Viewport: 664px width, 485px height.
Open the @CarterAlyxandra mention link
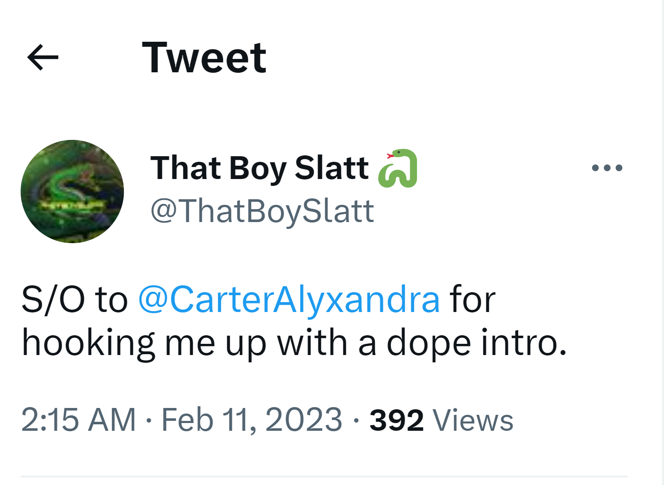289,300
